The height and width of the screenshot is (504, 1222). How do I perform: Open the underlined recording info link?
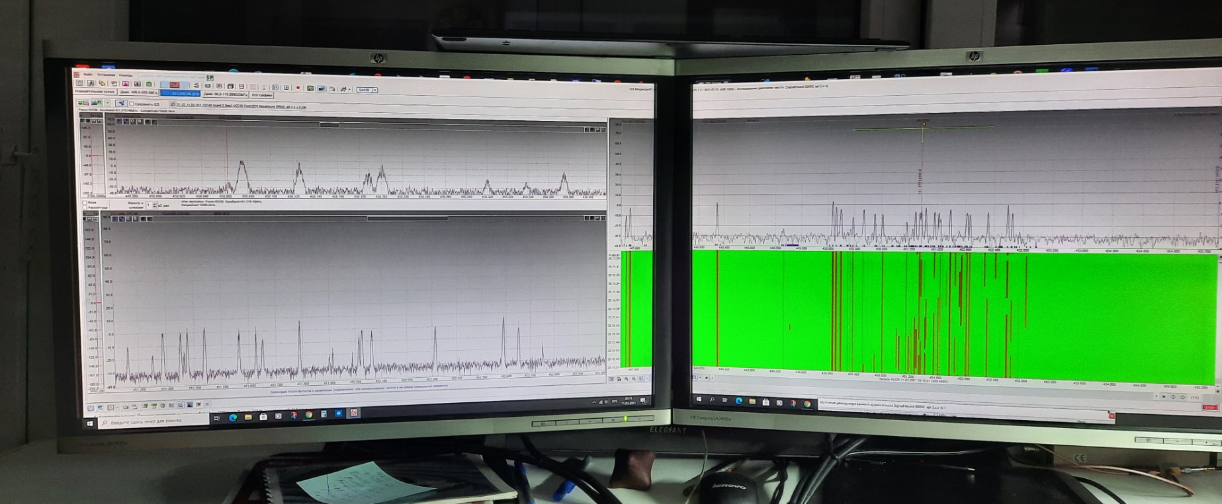[241, 106]
